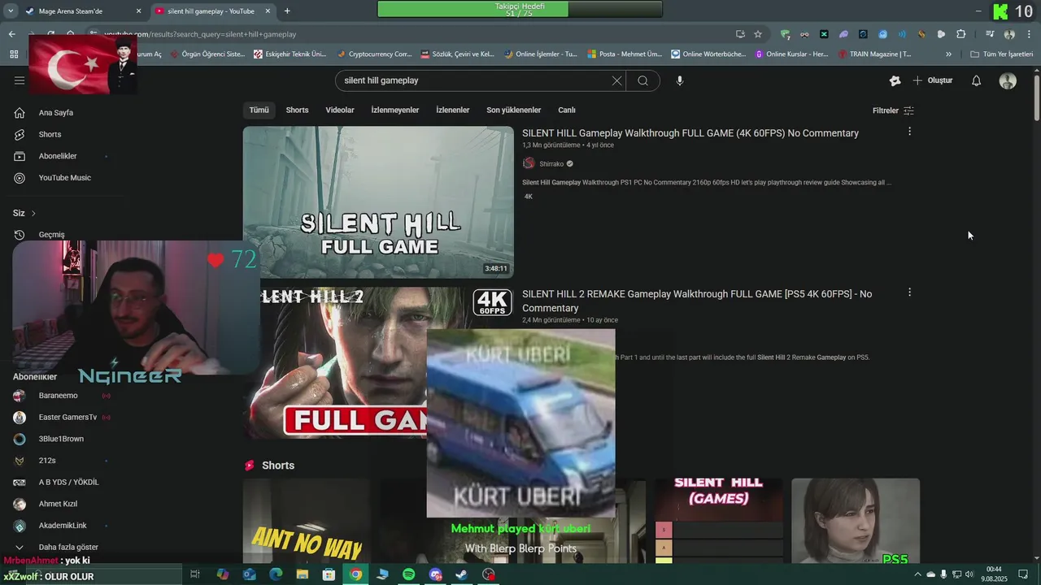Open the YouTube account avatar menu

[x=1008, y=80]
